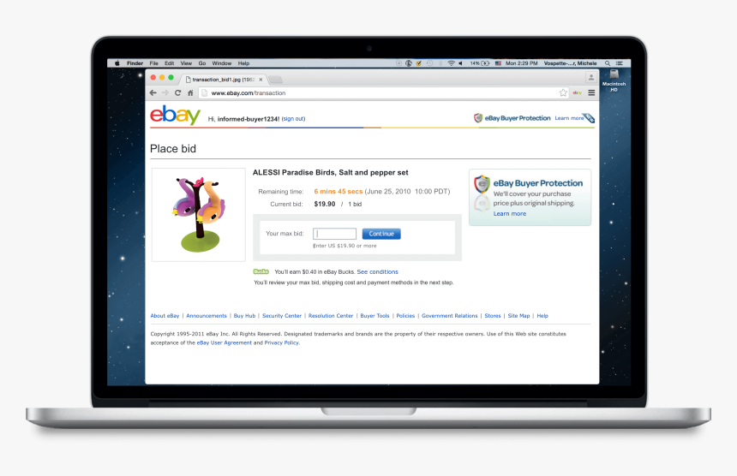Screen dimensions: 737x476
Task: Open the browser home icon
Action: [190, 93]
